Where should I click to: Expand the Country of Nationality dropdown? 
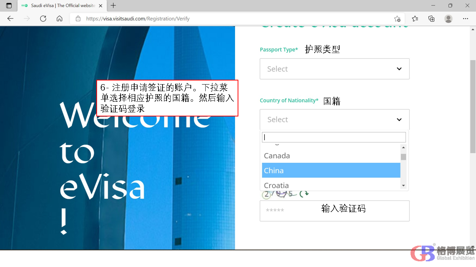tap(334, 119)
